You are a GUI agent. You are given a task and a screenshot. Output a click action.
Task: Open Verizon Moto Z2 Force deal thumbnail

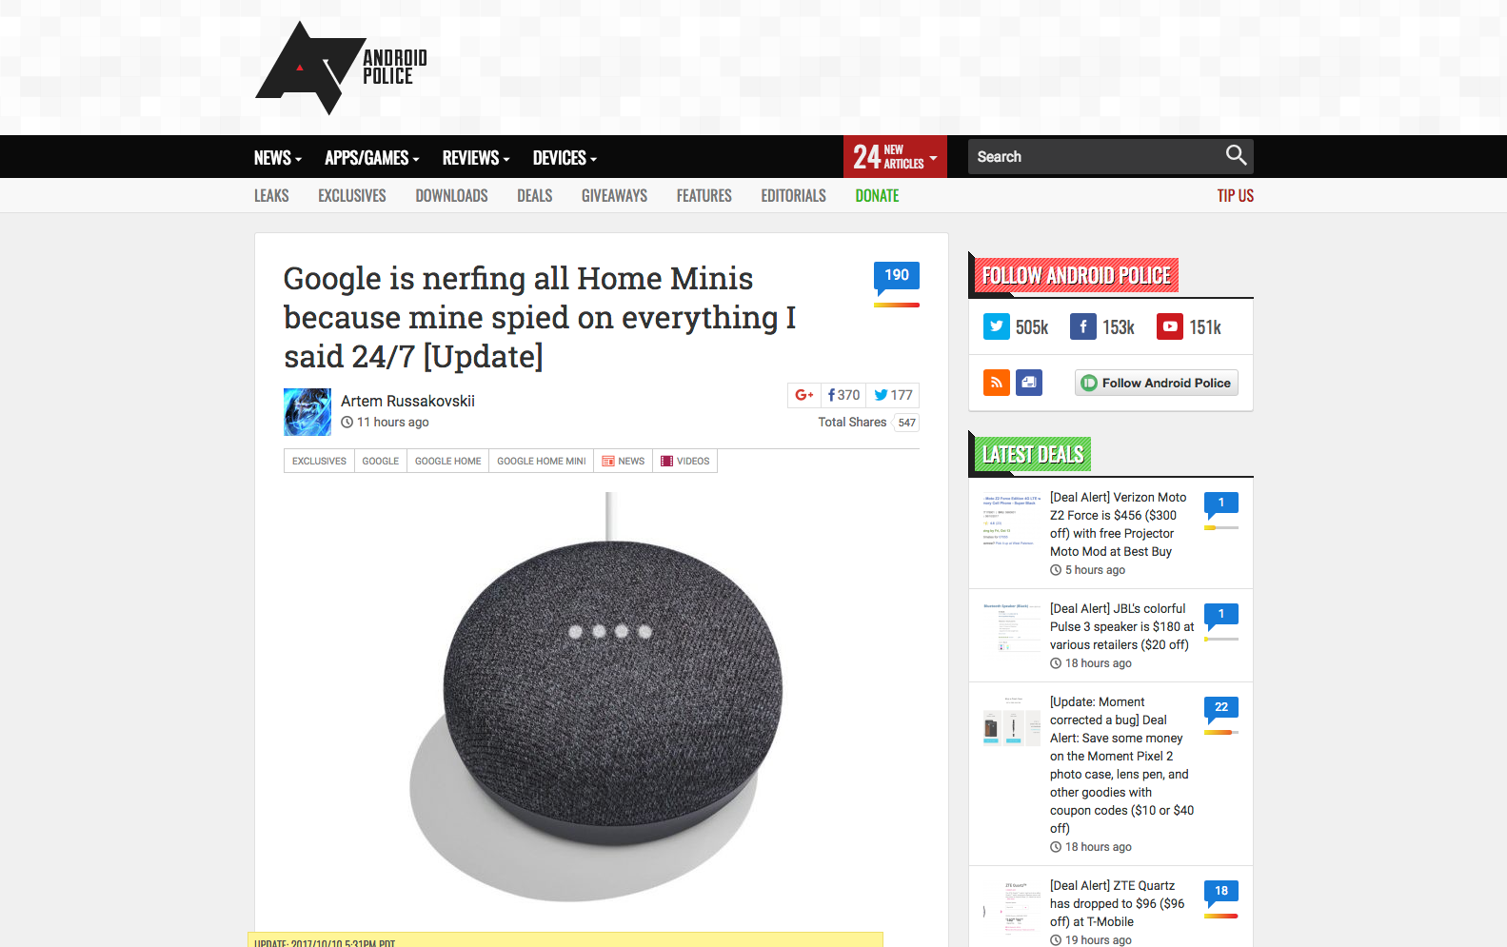[1012, 519]
